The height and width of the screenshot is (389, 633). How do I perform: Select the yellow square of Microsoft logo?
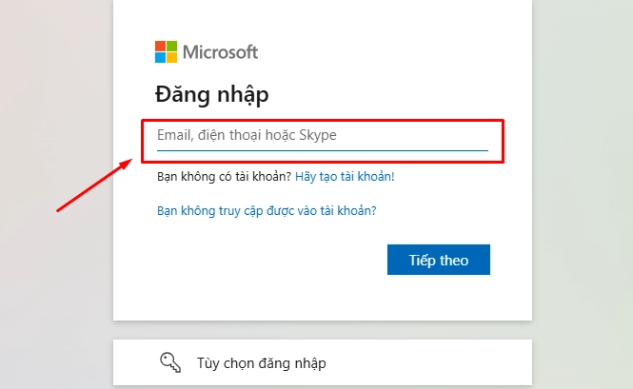[x=171, y=57]
